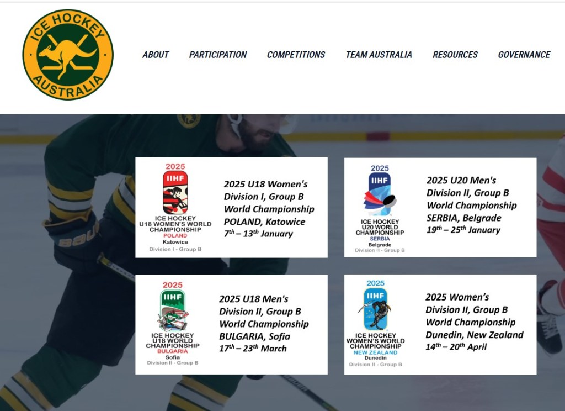Open the Resources menu
The width and height of the screenshot is (565, 411).
[x=455, y=55]
